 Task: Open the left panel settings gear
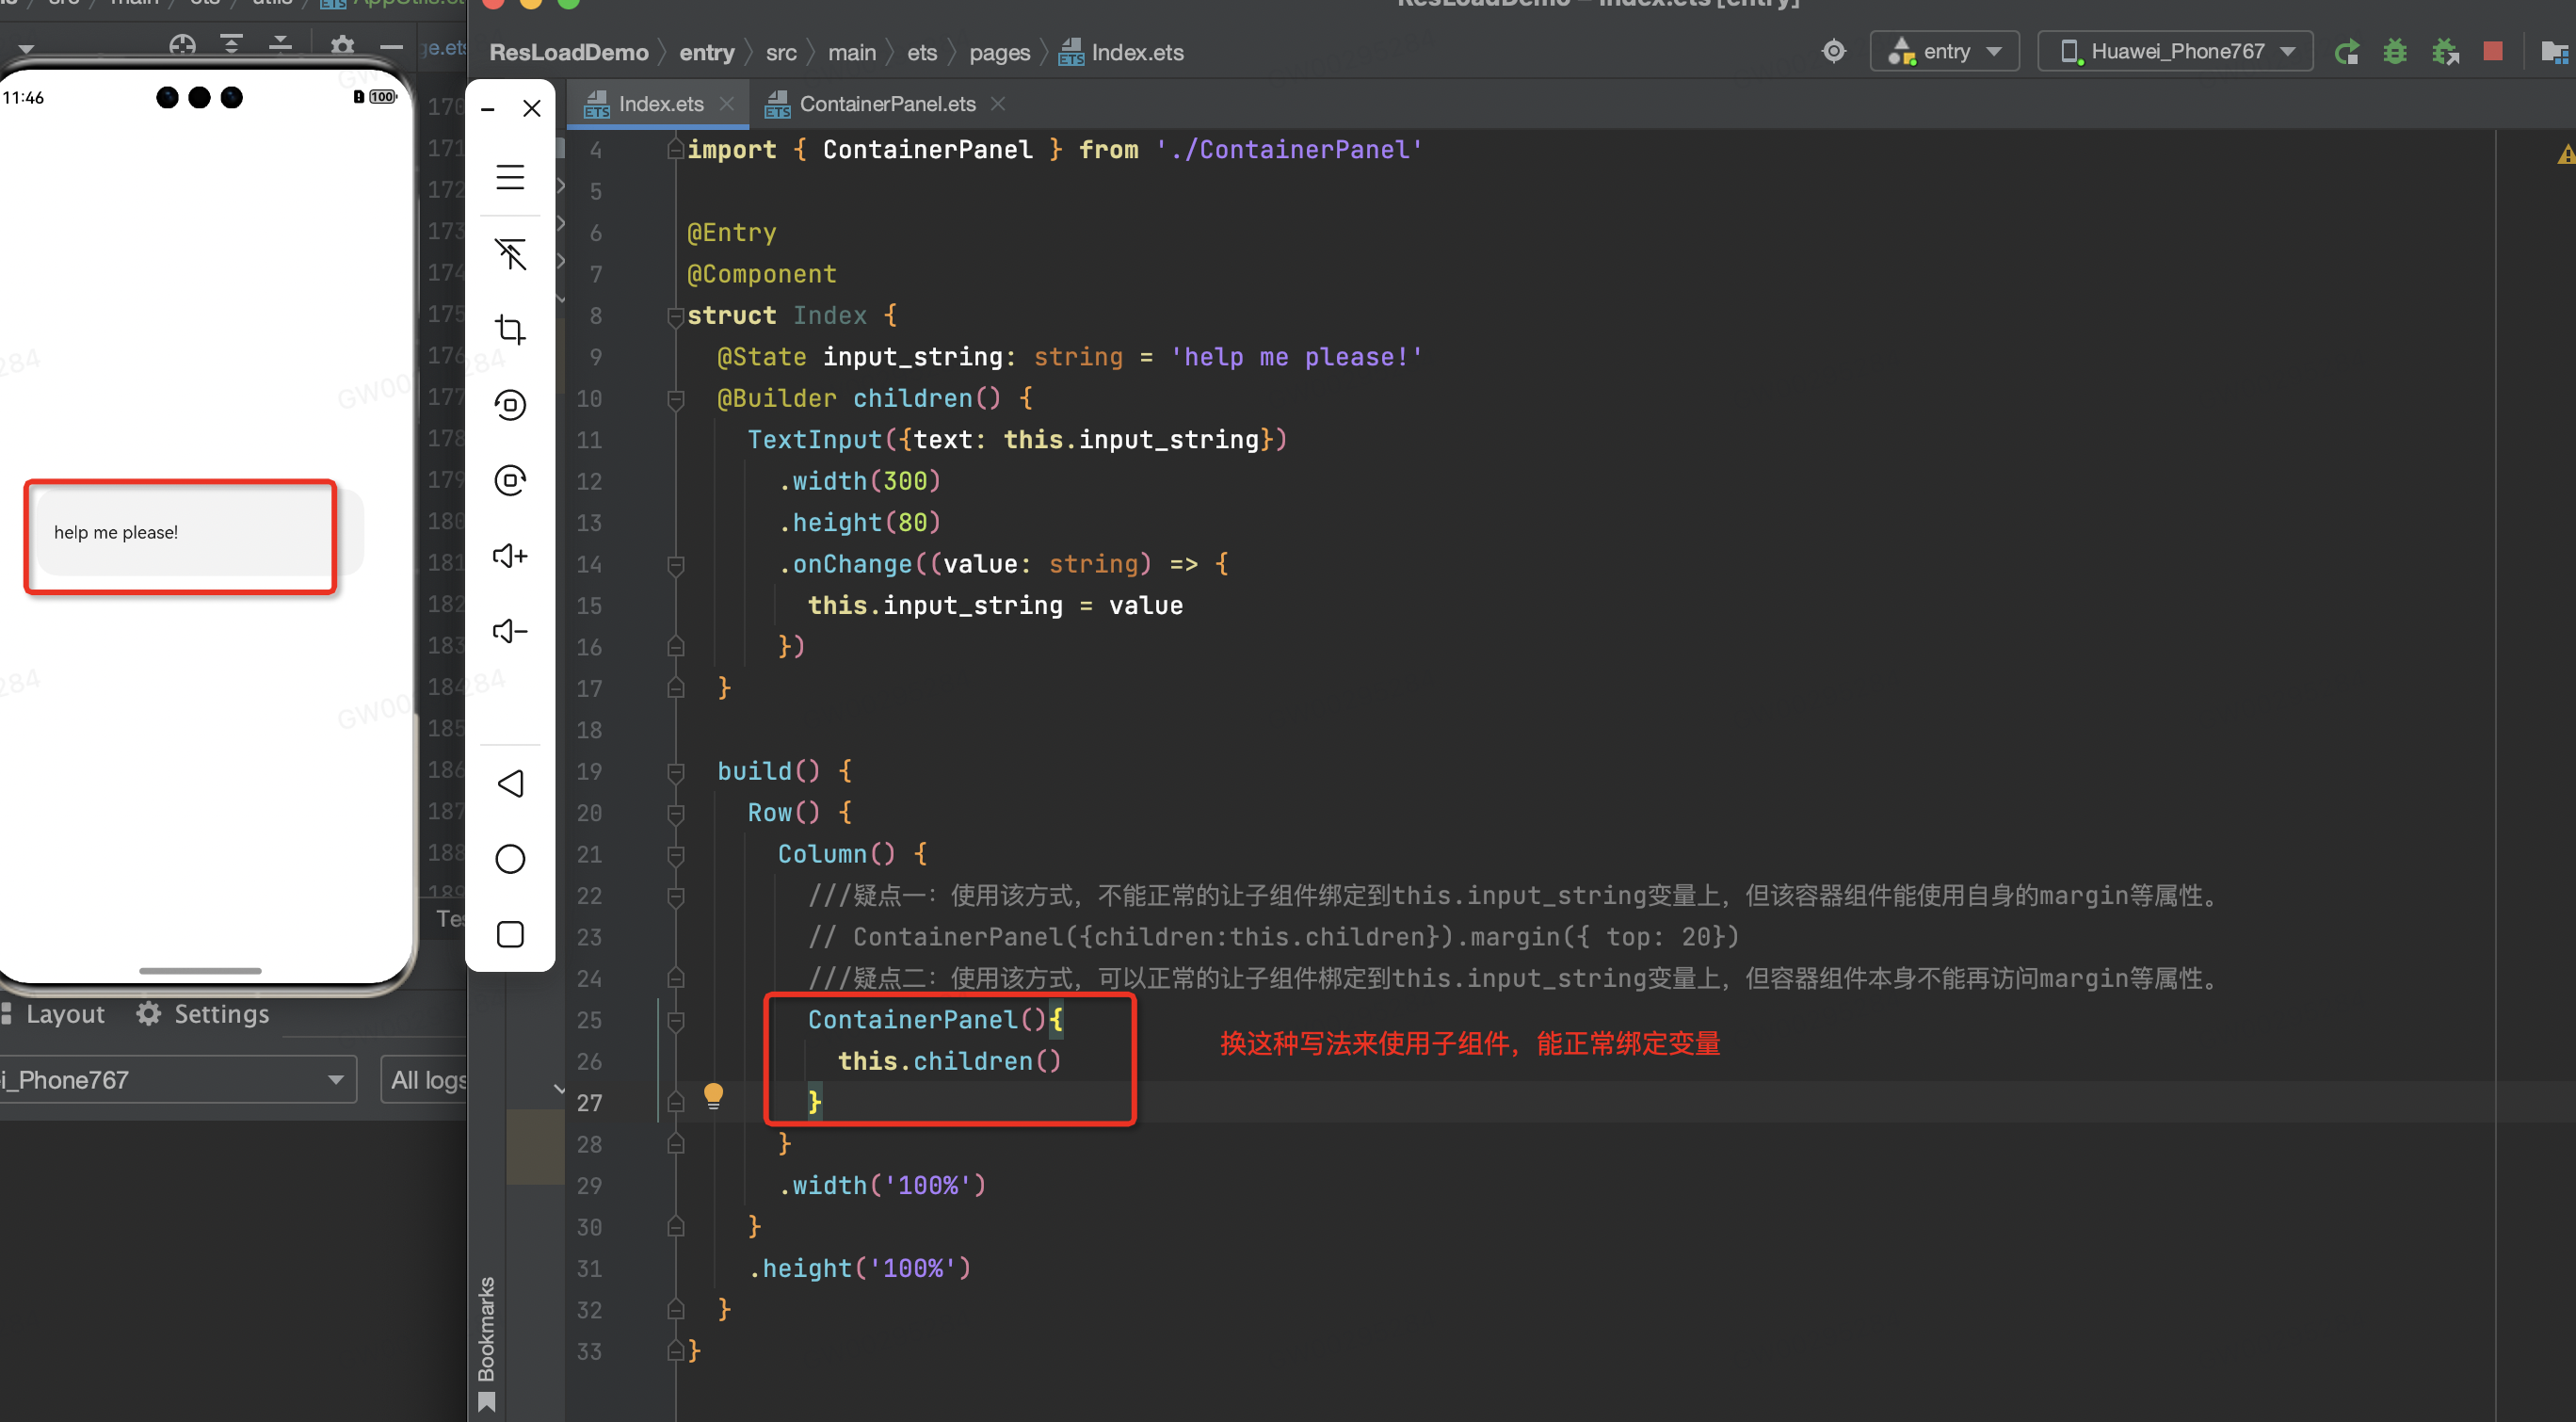342,45
